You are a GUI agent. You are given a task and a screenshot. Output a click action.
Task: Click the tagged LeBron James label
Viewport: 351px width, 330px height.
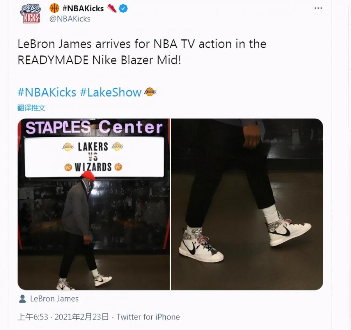54,299
